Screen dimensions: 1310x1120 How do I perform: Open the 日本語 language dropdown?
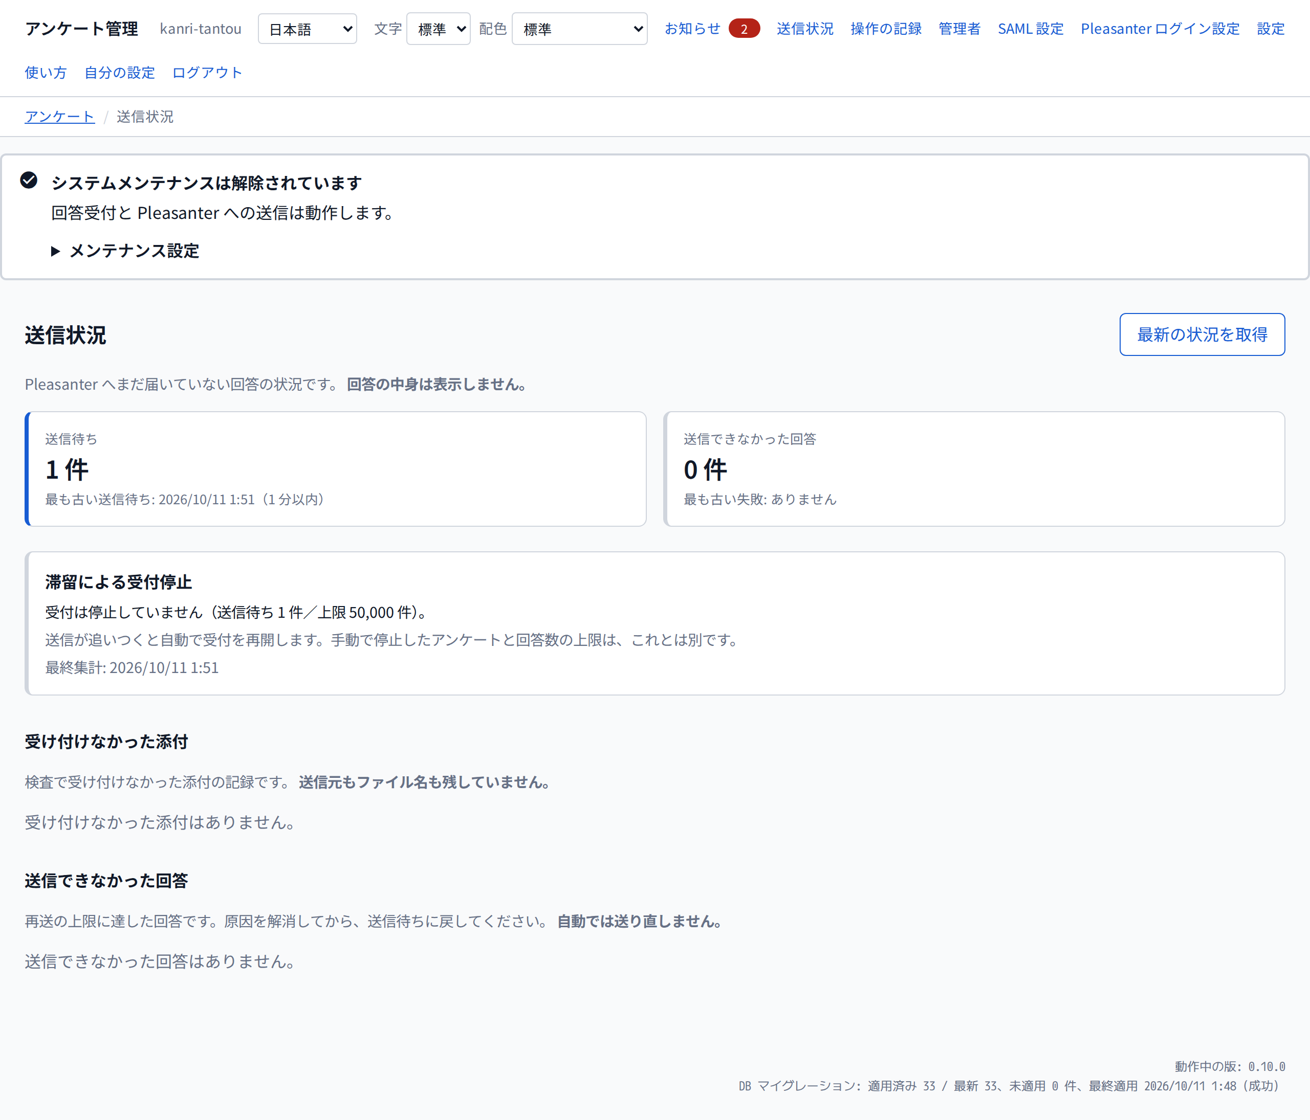pyautogui.click(x=307, y=29)
